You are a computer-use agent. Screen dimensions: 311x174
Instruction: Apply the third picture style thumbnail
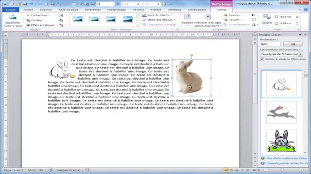coord(111,19)
